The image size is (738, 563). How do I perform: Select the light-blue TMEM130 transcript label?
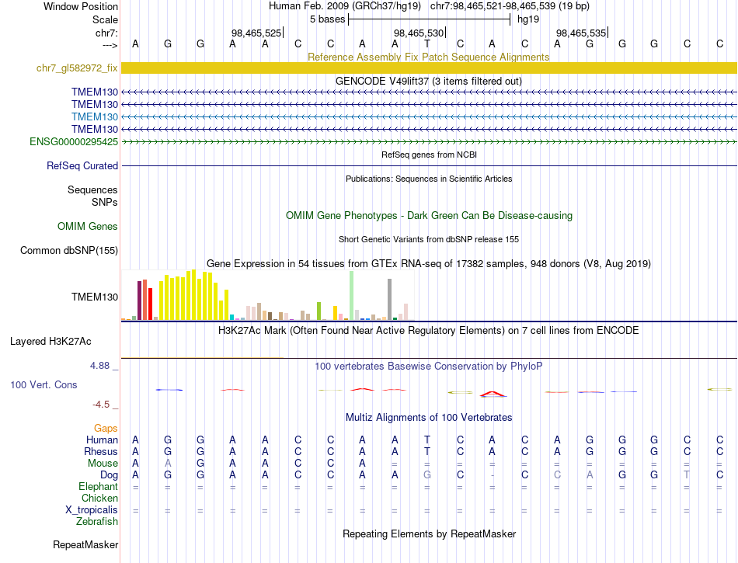coord(95,116)
